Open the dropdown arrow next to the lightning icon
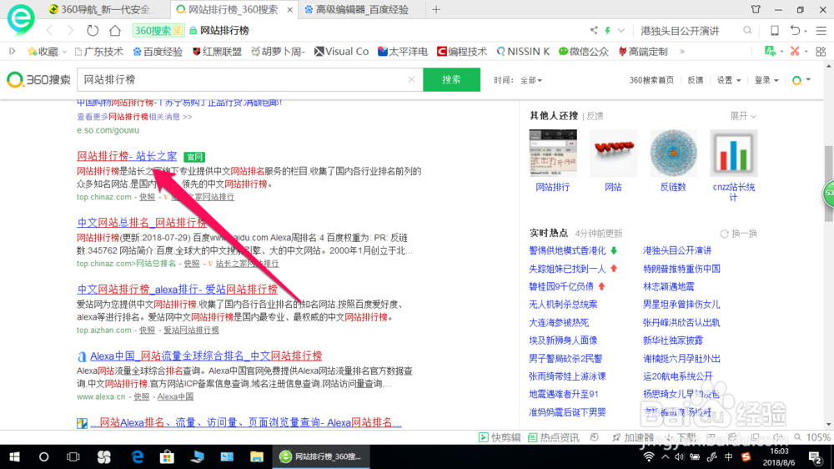 tap(620, 30)
